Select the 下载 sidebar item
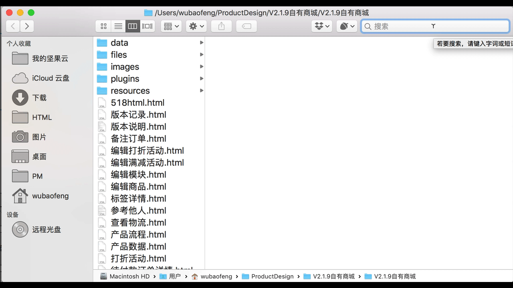The width and height of the screenshot is (513, 288). pos(40,98)
